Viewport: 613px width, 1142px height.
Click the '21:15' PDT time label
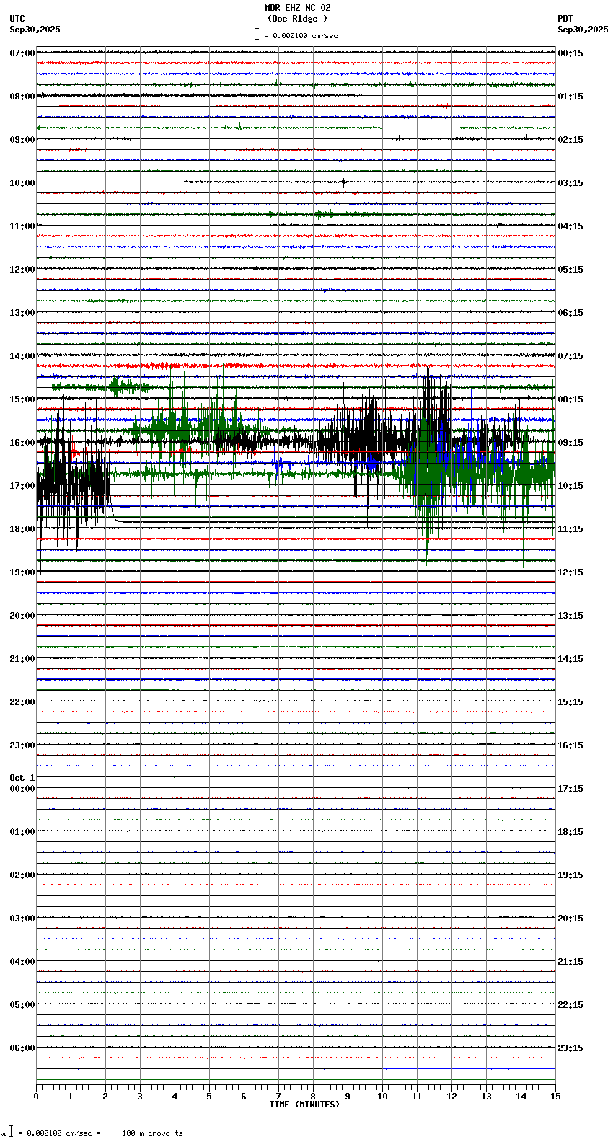click(570, 962)
